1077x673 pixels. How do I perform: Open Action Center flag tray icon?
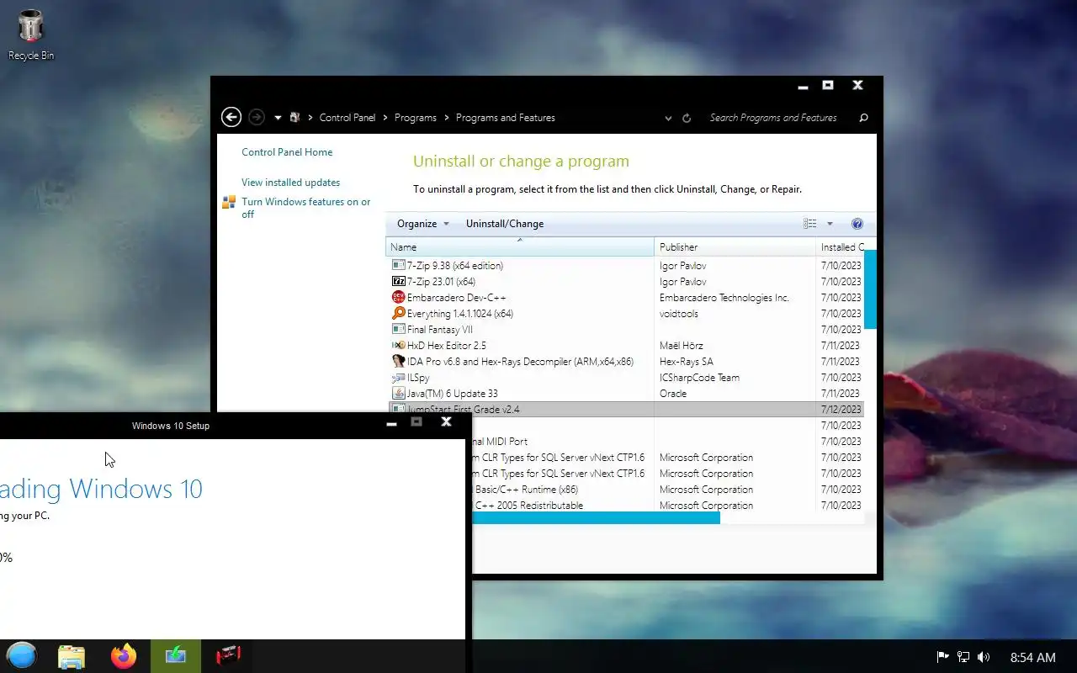tap(943, 657)
